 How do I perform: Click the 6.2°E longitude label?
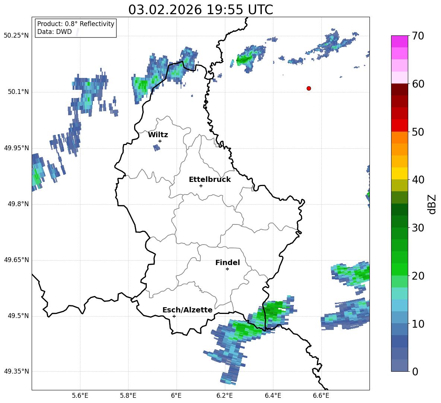(225, 396)
